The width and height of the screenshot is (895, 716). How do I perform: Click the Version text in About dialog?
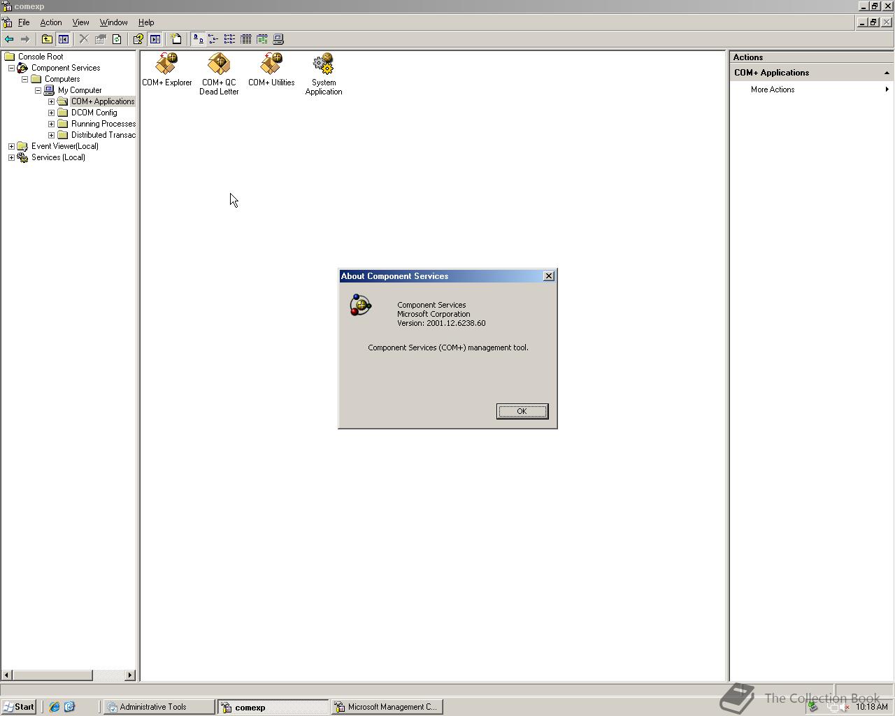(441, 323)
